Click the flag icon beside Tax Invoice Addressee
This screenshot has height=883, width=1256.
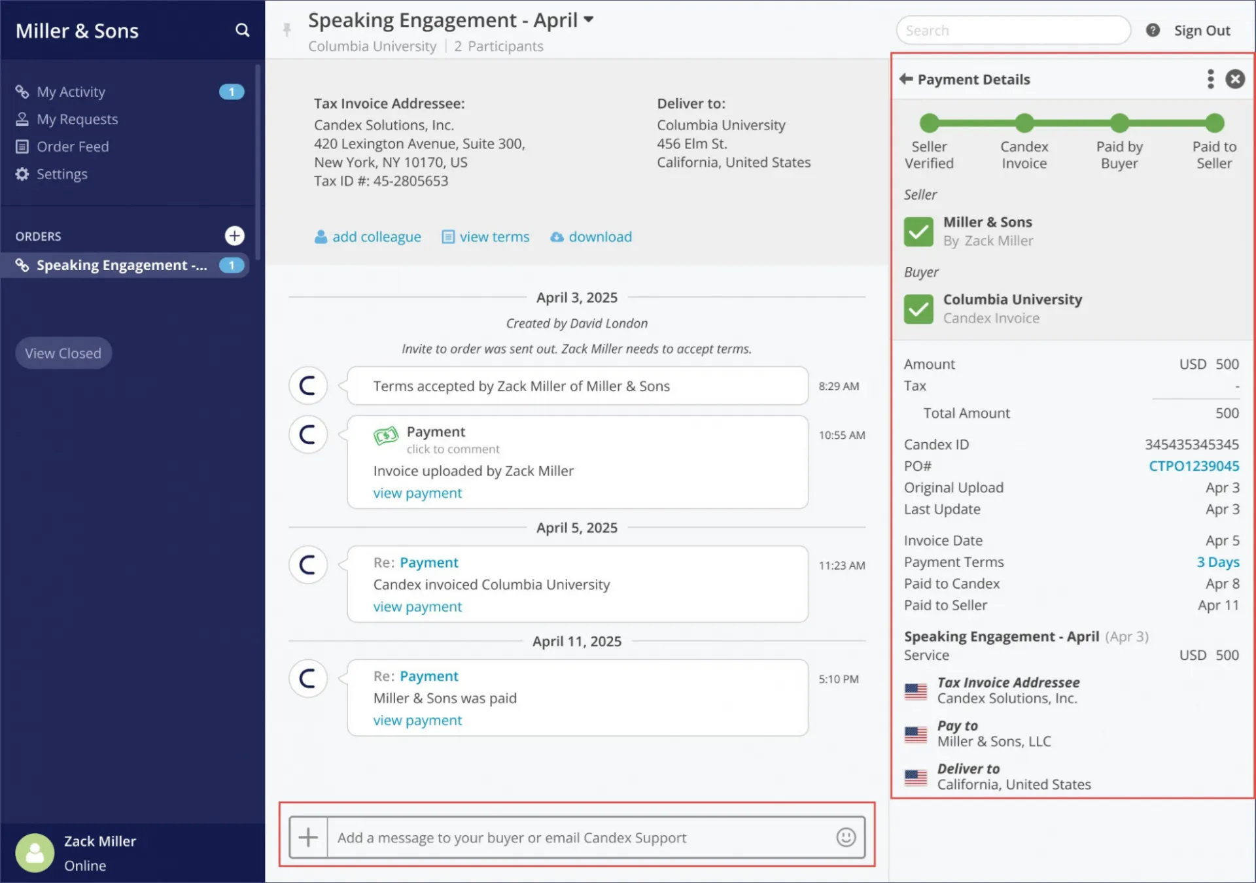[916, 691]
